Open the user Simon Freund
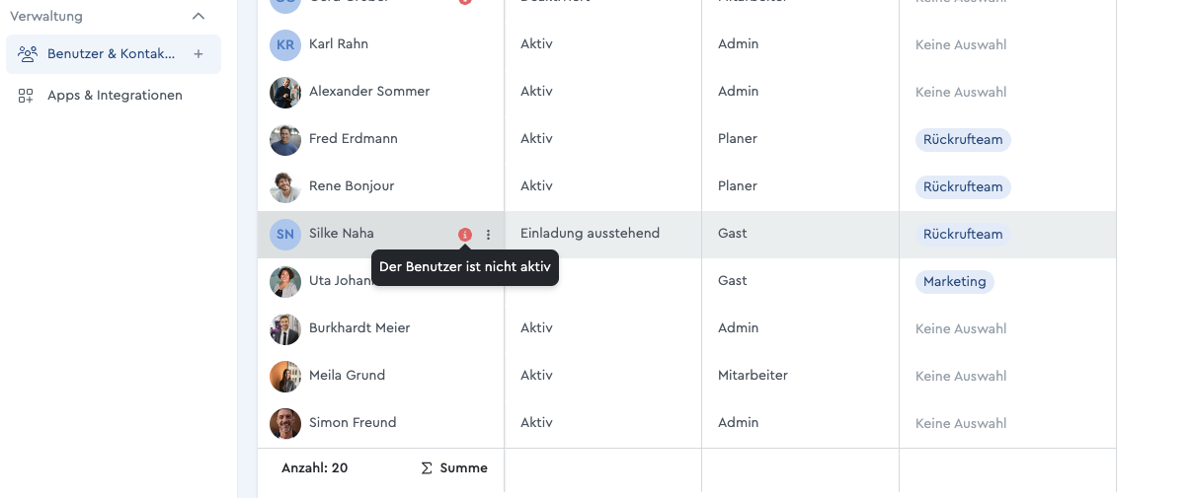The width and height of the screenshot is (1190, 498). 353,423
